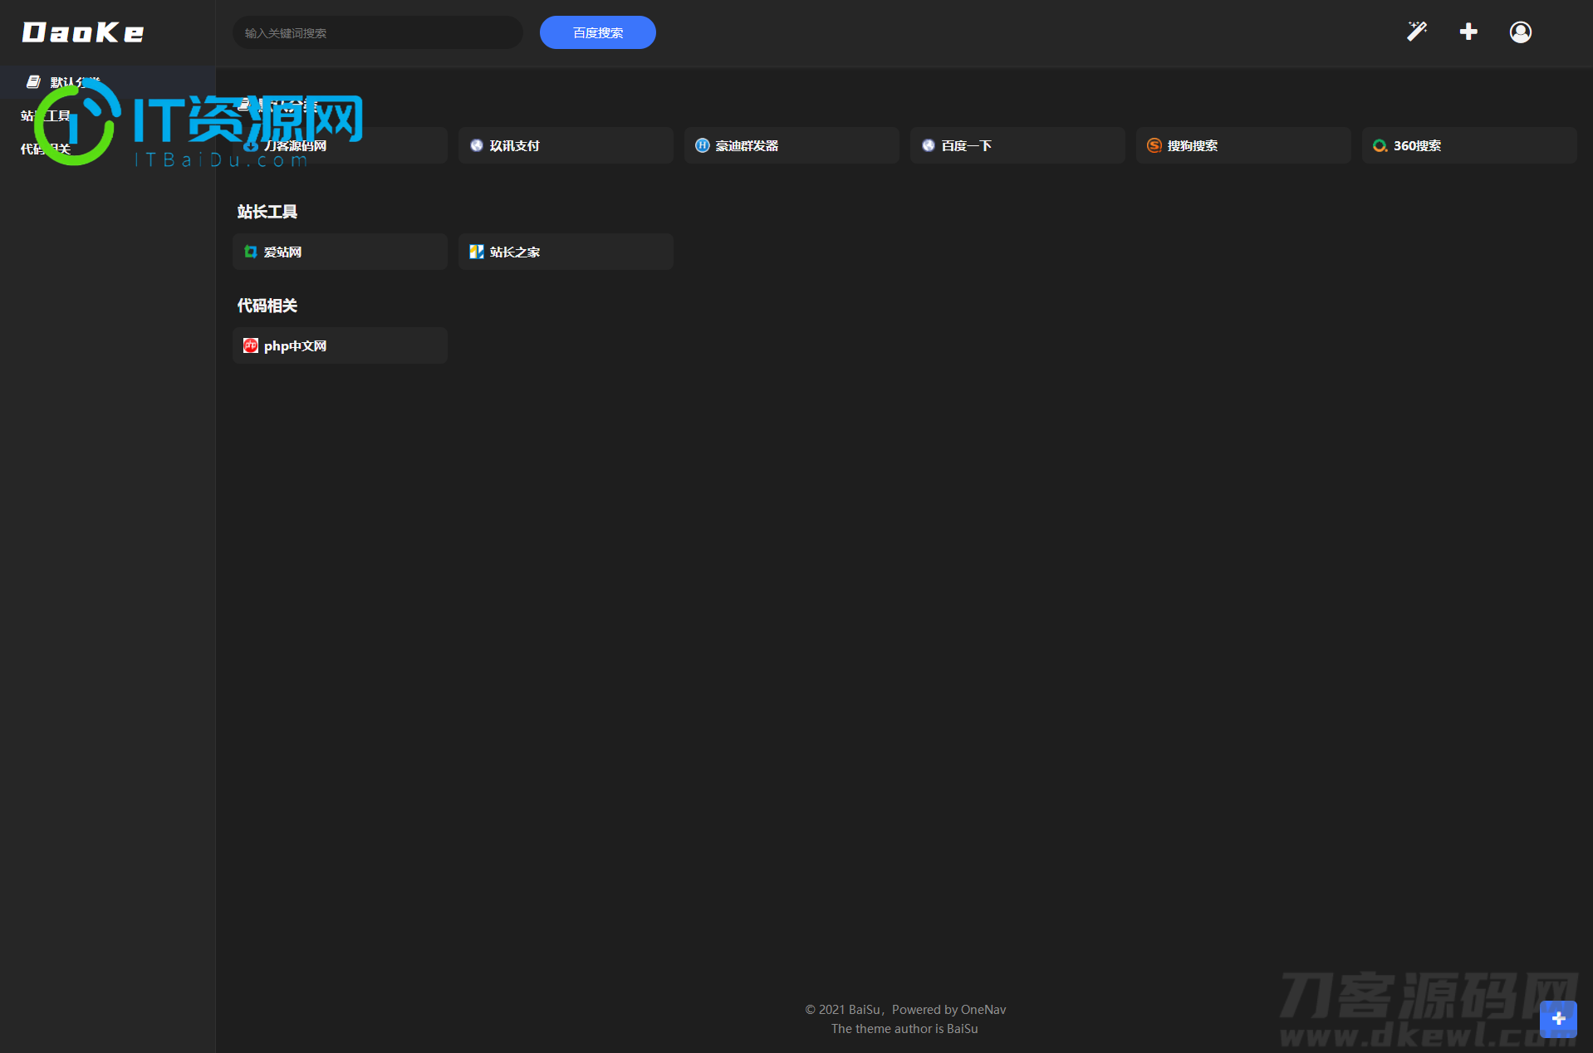The height and width of the screenshot is (1053, 1593).
Task: Open the 玖讯支付 link card
Action: [566, 145]
